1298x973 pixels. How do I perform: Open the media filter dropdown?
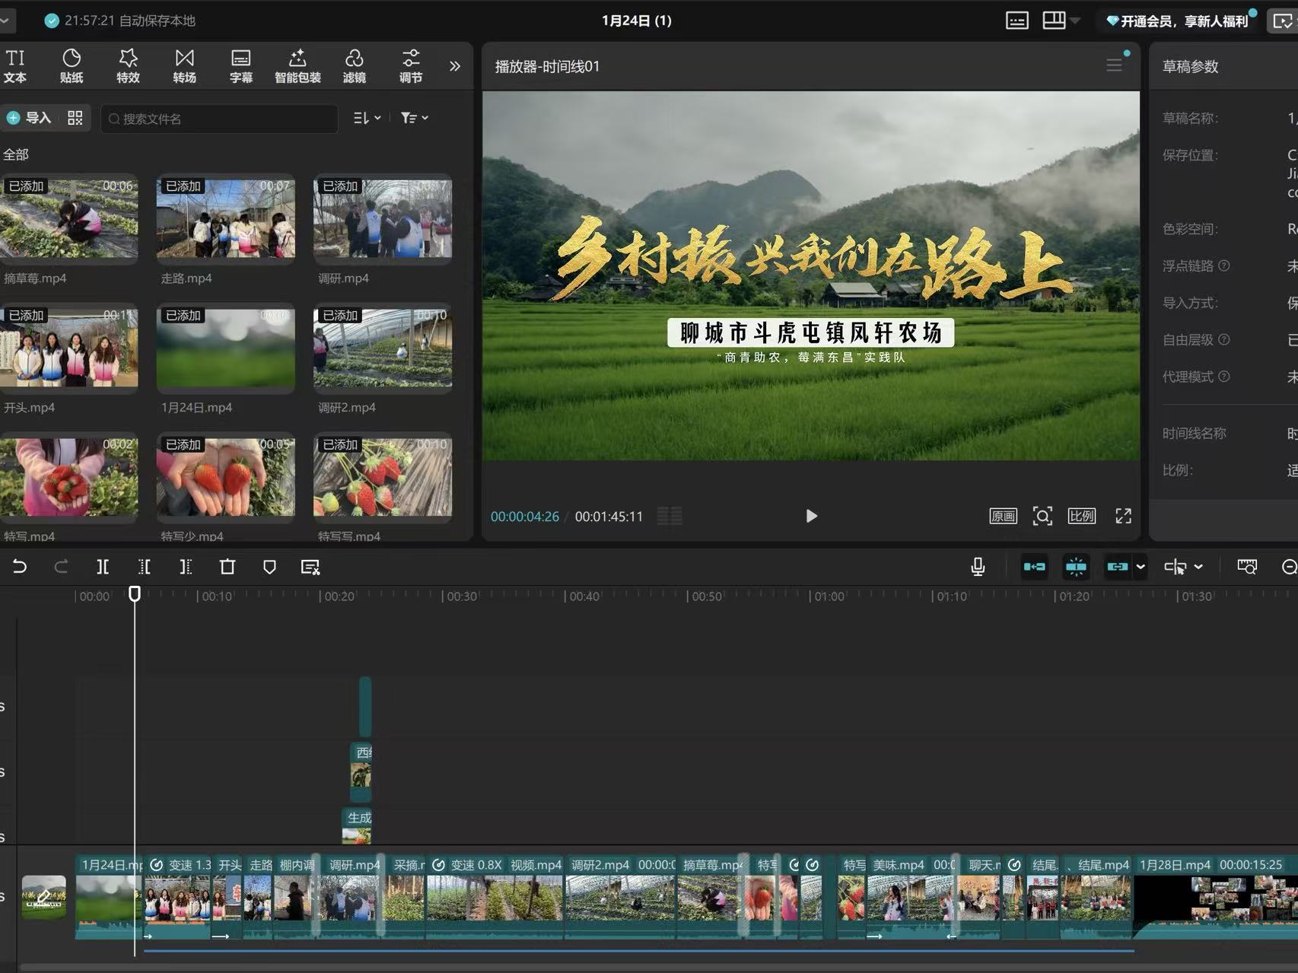point(415,118)
